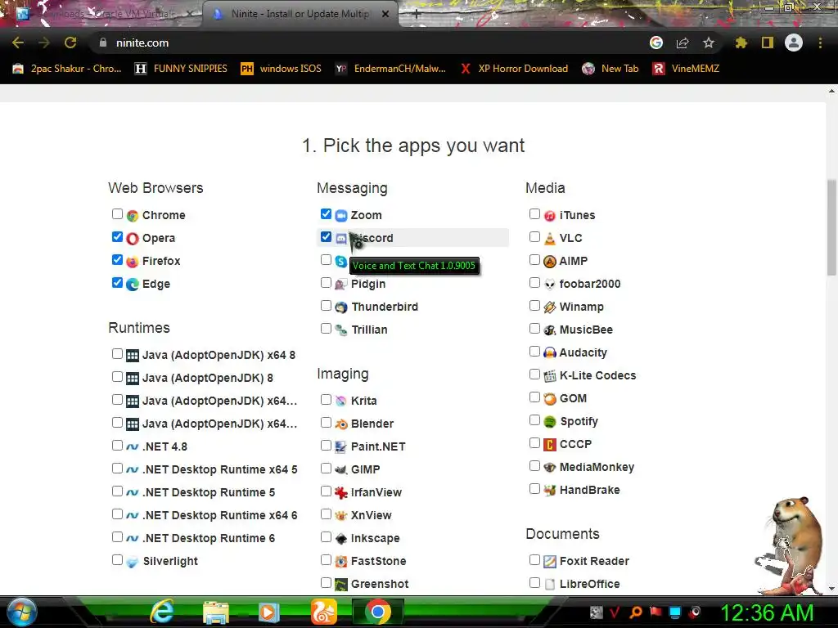Check the Foxit Reader checkbox

pos(534,559)
